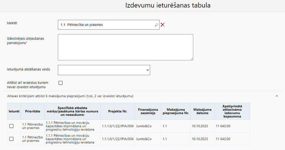This screenshot has height=150, width=285.
Task: Click the Prioritāte column header
Action: pyautogui.click(x=32, y=111)
